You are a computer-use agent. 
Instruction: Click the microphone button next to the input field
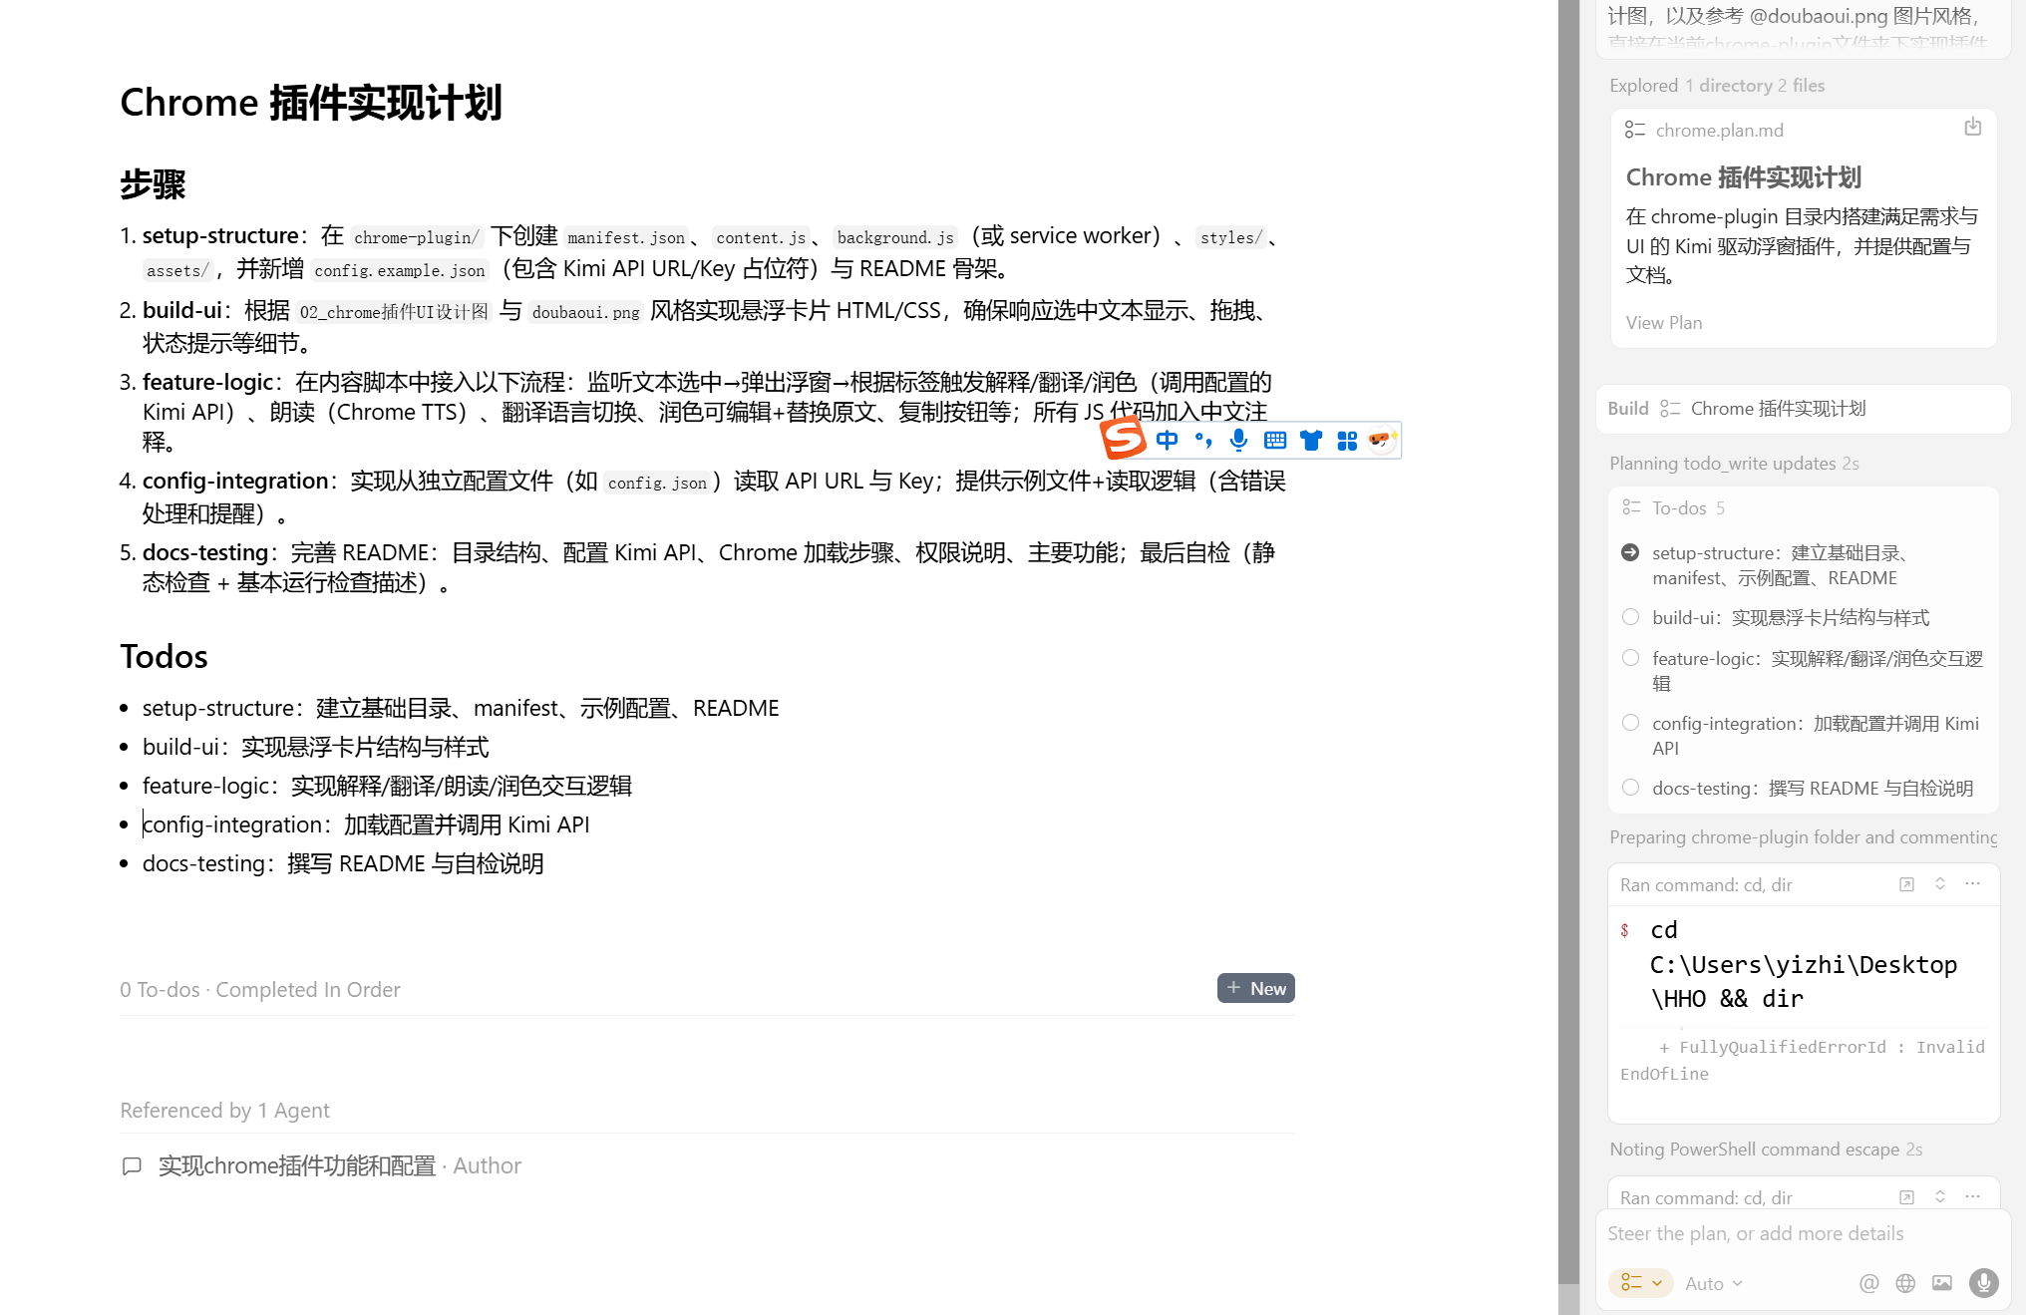[x=1983, y=1283]
